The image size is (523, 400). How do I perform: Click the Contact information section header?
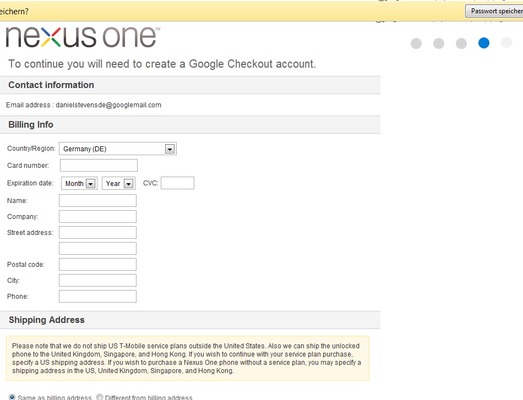tap(190, 85)
